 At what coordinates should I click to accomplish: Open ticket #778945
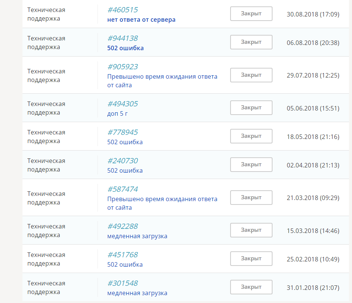(x=123, y=132)
